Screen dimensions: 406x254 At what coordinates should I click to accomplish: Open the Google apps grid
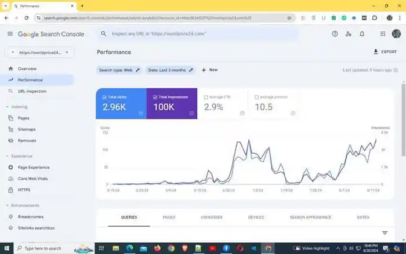pos(383,34)
